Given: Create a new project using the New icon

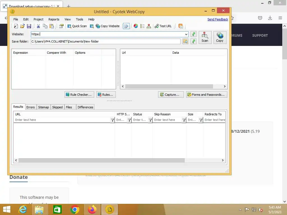Looking at the screenshot, I should click(16, 26).
